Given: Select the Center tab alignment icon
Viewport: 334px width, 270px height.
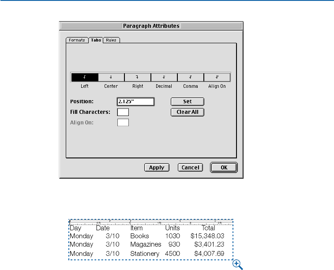Looking at the screenshot, I should [111, 77].
